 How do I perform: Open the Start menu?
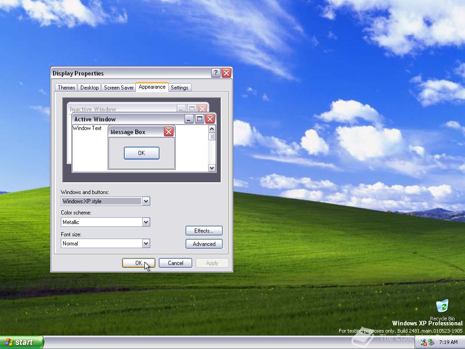coord(22,342)
